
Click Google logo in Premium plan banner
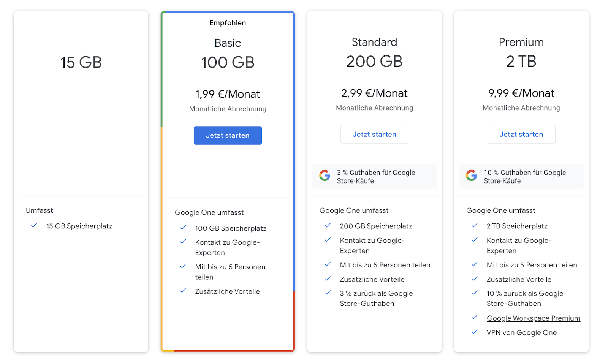click(x=472, y=176)
